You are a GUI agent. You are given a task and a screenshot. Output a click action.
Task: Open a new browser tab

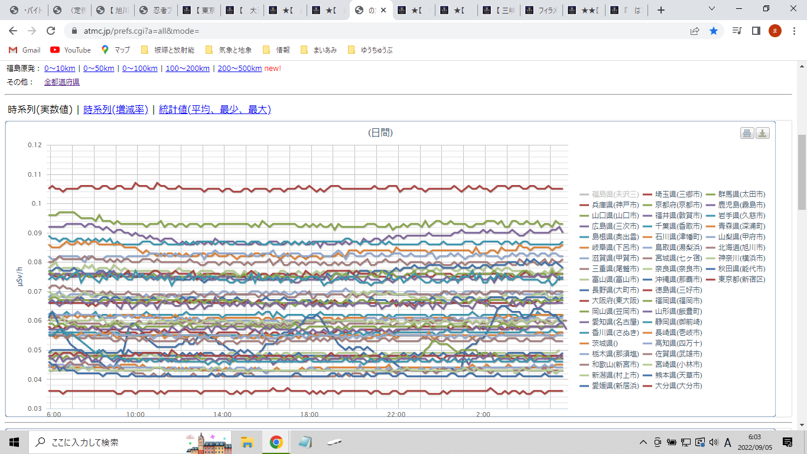tap(661, 10)
